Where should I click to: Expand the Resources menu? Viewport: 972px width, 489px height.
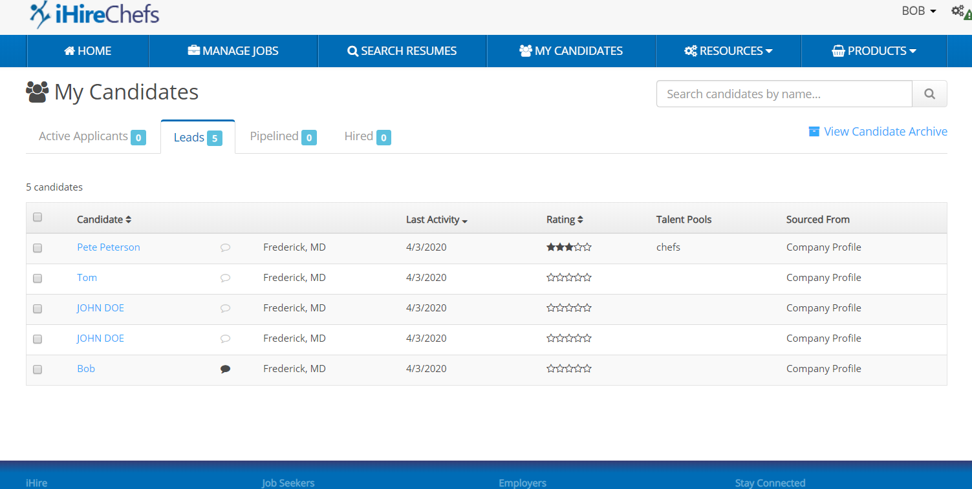(728, 51)
